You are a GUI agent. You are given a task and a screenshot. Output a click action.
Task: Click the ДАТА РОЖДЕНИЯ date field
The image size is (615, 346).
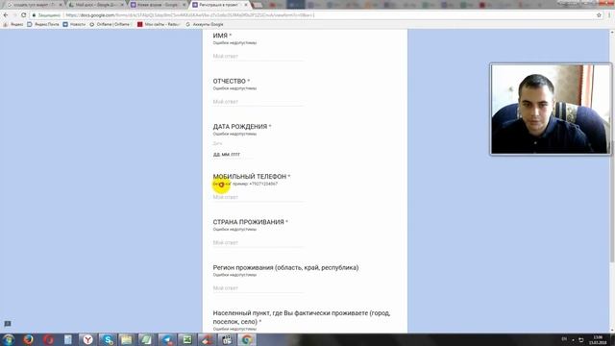(233, 155)
